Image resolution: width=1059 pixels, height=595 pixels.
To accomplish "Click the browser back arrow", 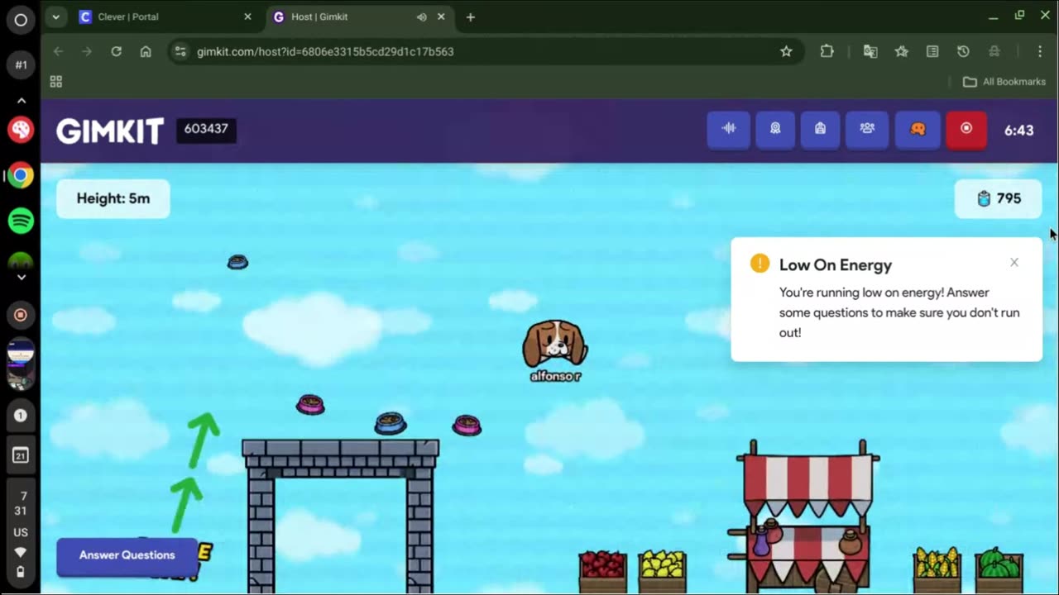I will click(x=58, y=51).
